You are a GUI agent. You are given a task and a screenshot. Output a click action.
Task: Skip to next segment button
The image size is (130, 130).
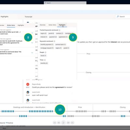click(x=72, y=123)
